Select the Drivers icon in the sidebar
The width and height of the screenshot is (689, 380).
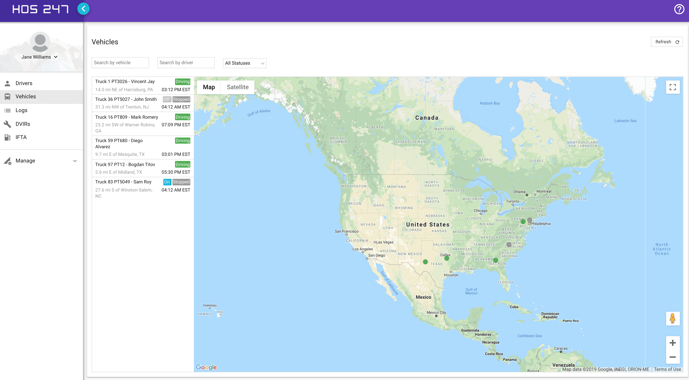pyautogui.click(x=8, y=83)
